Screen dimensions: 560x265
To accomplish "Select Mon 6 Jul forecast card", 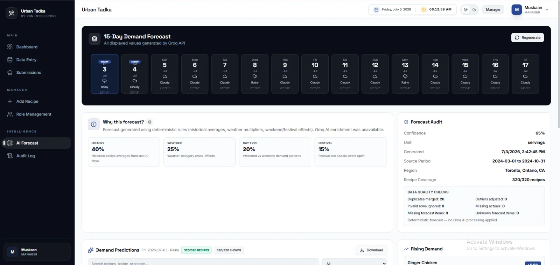I will [195, 74].
